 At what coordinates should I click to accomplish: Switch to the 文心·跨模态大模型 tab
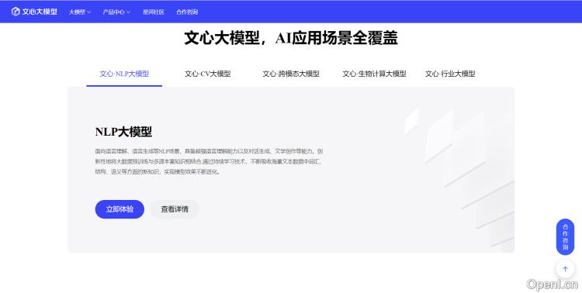tap(291, 74)
